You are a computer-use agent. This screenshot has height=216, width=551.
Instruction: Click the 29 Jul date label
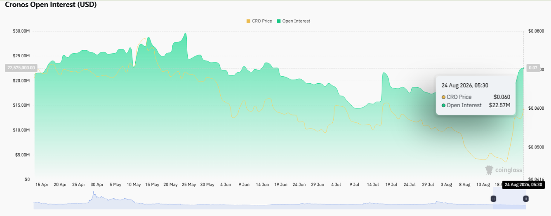click(x=428, y=185)
